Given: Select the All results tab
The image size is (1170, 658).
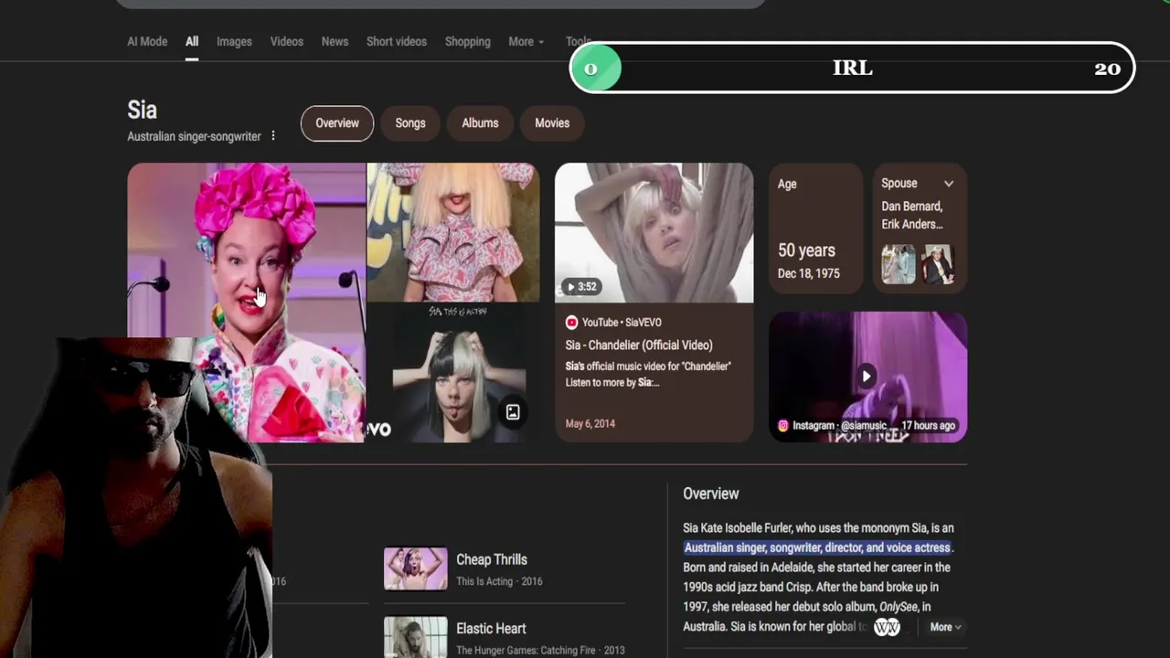Looking at the screenshot, I should [x=192, y=42].
